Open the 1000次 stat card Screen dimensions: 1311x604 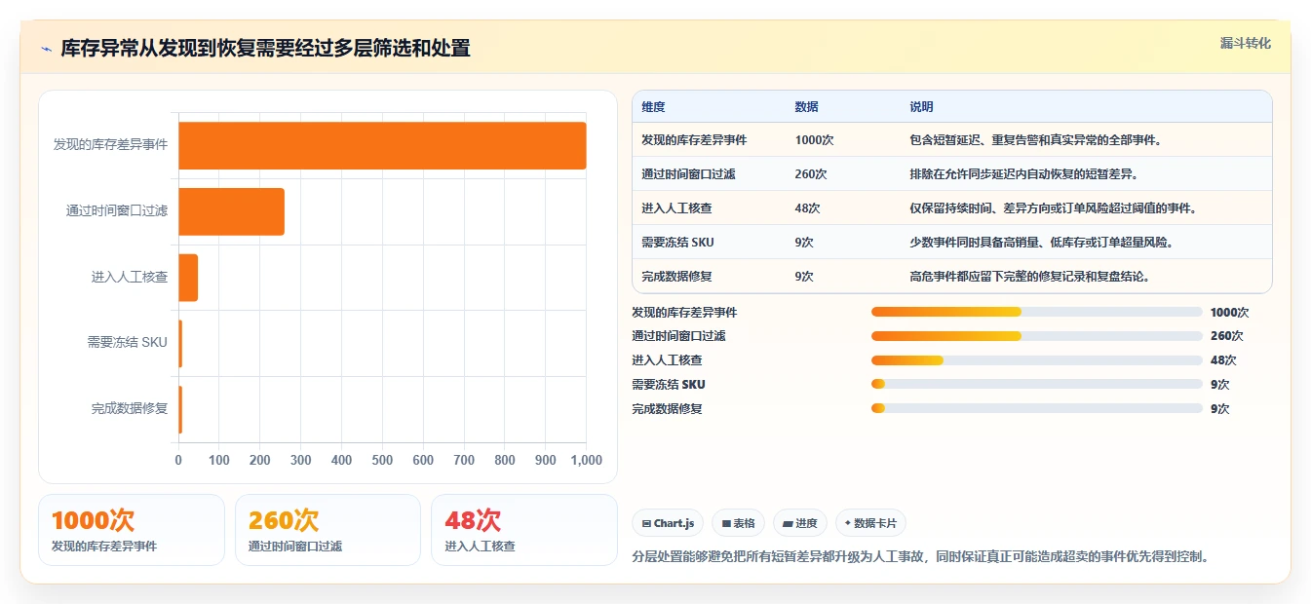coord(132,530)
